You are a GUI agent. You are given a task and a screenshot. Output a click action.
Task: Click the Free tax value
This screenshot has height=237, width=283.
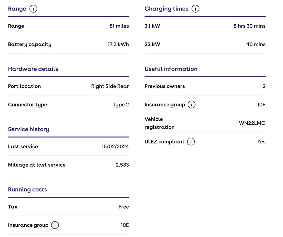pos(124,207)
